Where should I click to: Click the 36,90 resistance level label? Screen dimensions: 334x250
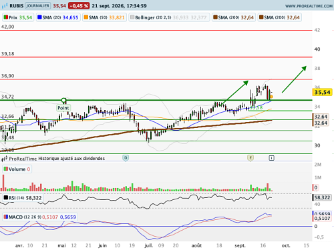pos(8,76)
